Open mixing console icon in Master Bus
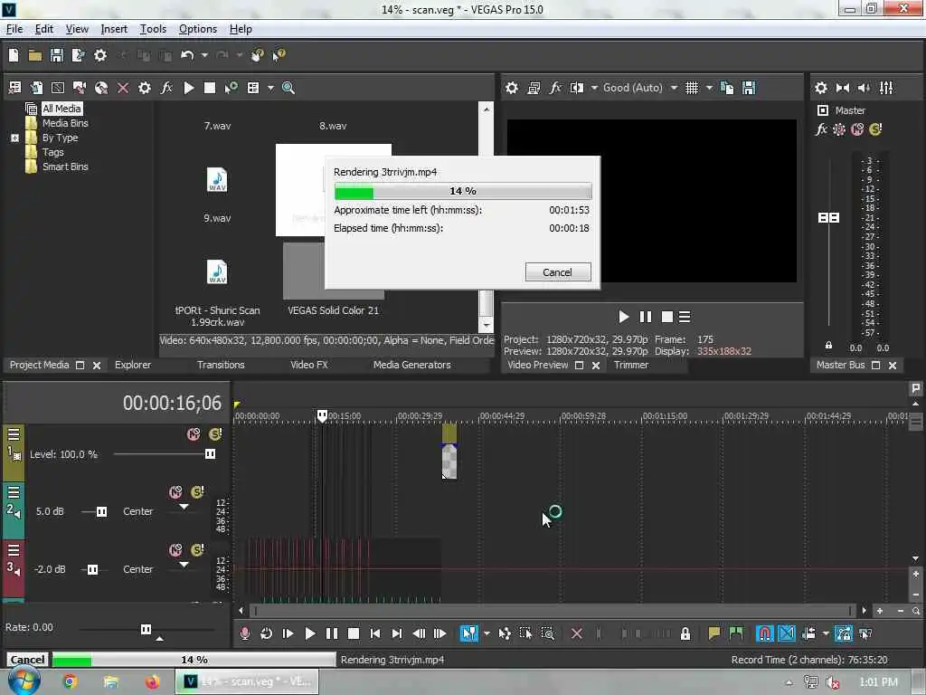The height and width of the screenshot is (695, 926). (886, 88)
